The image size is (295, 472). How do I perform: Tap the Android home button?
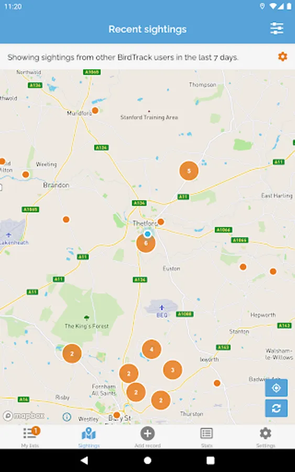[147, 460]
